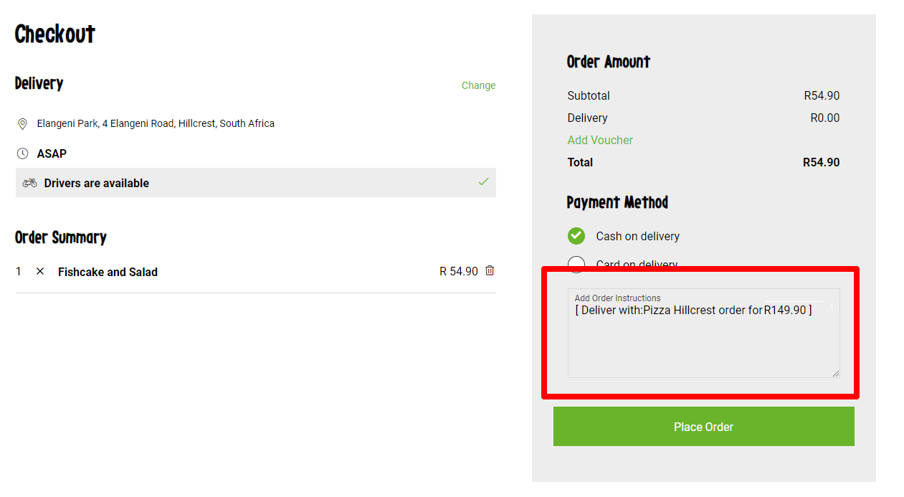Click the Total amount R54.90
The width and height of the screenshot is (904, 497).
coord(821,162)
